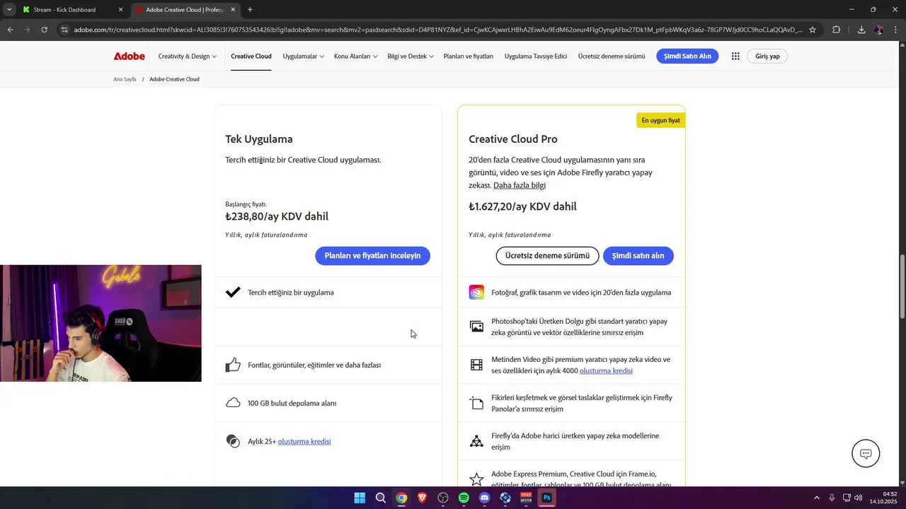This screenshot has width=906, height=509.
Task: Click the Adobe logo in header
Action: pos(129,56)
